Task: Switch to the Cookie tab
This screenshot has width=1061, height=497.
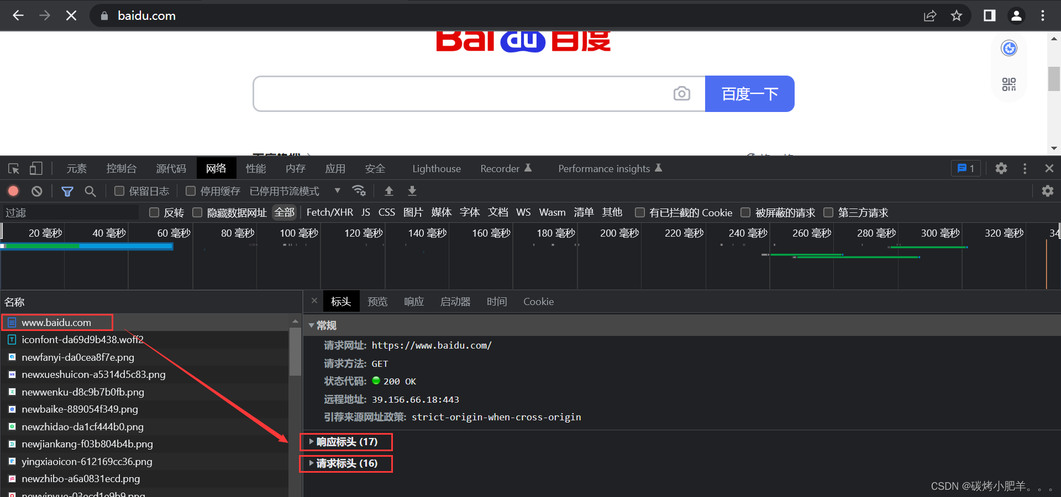Action: (x=538, y=302)
